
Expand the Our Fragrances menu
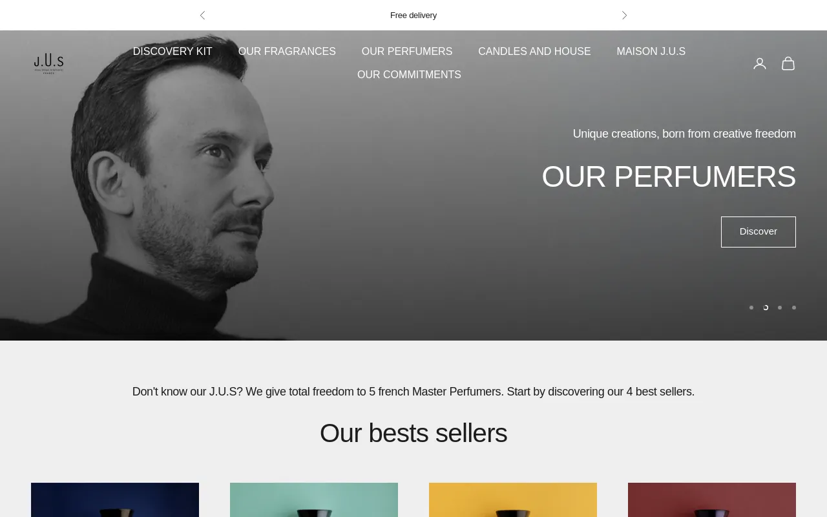tap(287, 52)
